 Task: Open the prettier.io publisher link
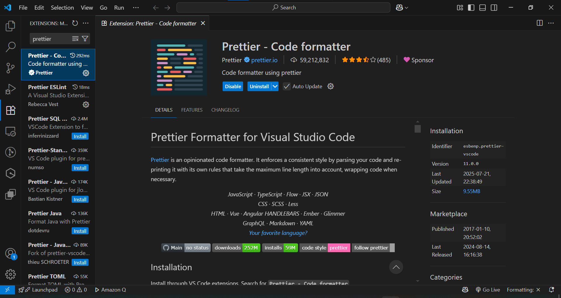(x=264, y=60)
